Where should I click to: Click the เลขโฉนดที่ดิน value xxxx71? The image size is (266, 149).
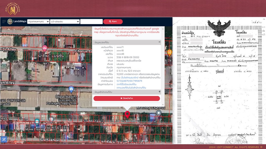pyautogui.click(x=120, y=47)
